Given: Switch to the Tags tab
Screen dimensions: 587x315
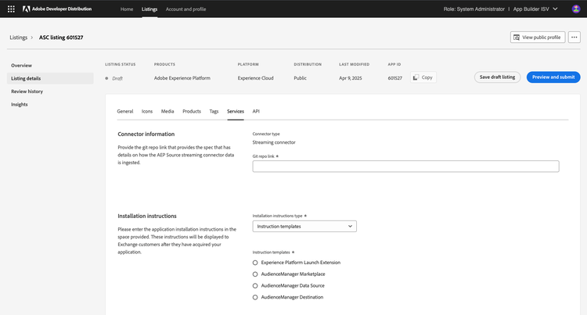Looking at the screenshot, I should [x=214, y=111].
